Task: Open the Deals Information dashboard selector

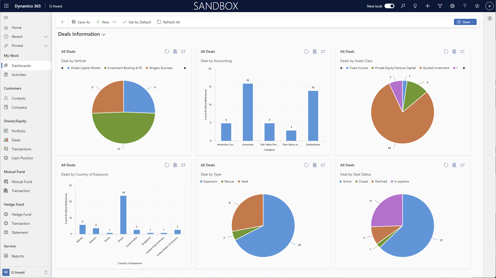Action: (104, 34)
